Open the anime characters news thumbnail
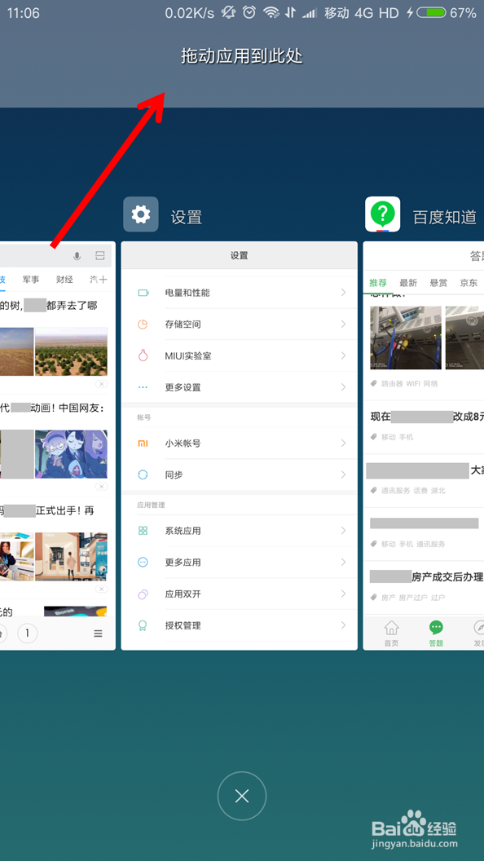The width and height of the screenshot is (484, 861). (71, 454)
